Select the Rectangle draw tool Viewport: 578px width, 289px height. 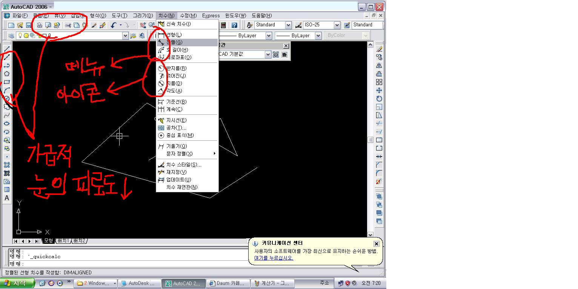pyautogui.click(x=7, y=82)
